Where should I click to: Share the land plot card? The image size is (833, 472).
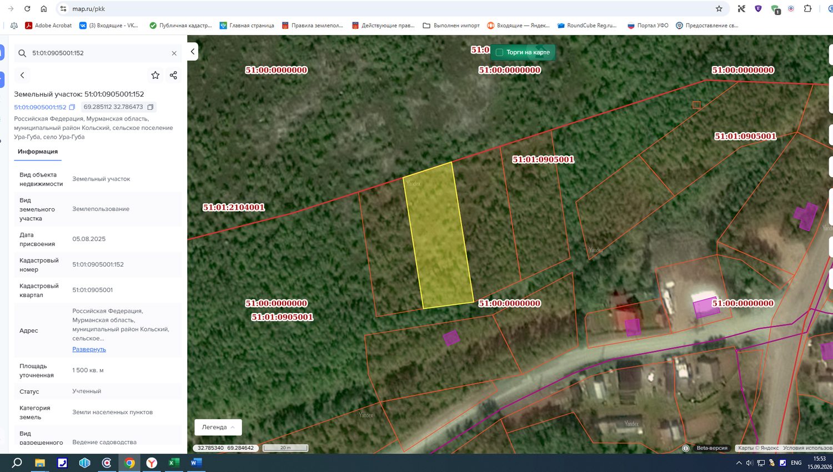(173, 75)
